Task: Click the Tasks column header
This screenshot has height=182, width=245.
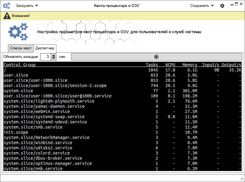Action: coord(152,65)
